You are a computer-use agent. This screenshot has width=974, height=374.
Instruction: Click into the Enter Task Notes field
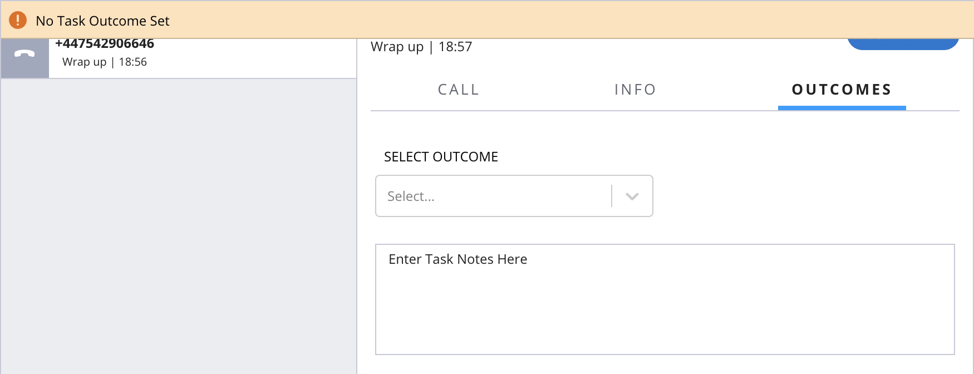[x=665, y=299]
